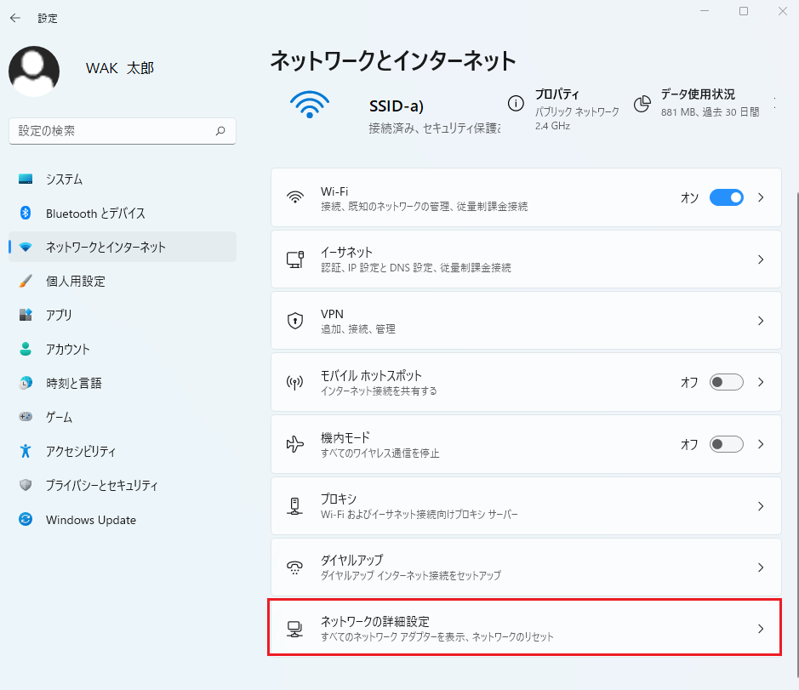Image resolution: width=799 pixels, height=690 pixels.
Task: Turn off the Wi-Fi toggle switch
Action: (726, 197)
